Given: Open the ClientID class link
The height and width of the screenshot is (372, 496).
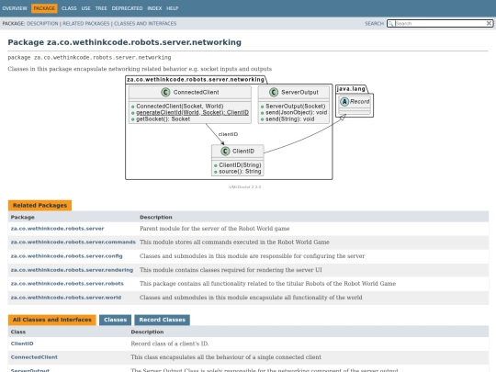Looking at the screenshot, I should pos(22,344).
